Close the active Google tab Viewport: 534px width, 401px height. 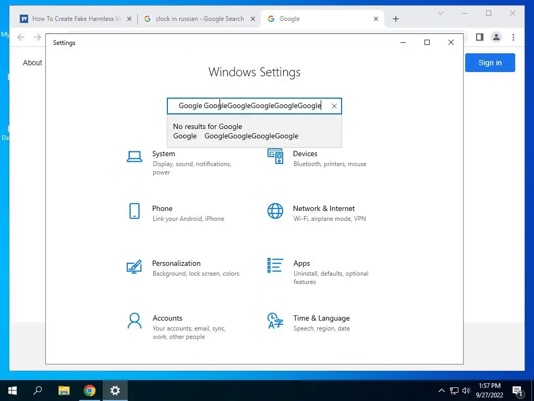coord(375,19)
